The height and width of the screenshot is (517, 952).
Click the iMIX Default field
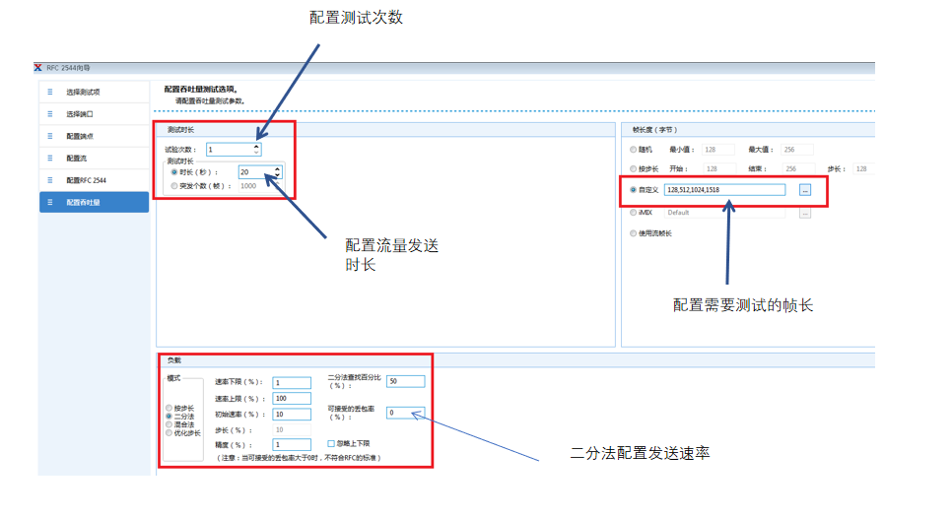[x=725, y=213]
